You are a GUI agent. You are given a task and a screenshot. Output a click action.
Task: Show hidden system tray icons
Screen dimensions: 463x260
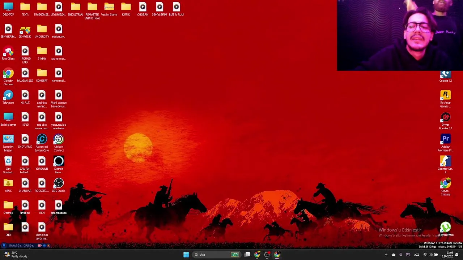(x=386, y=255)
